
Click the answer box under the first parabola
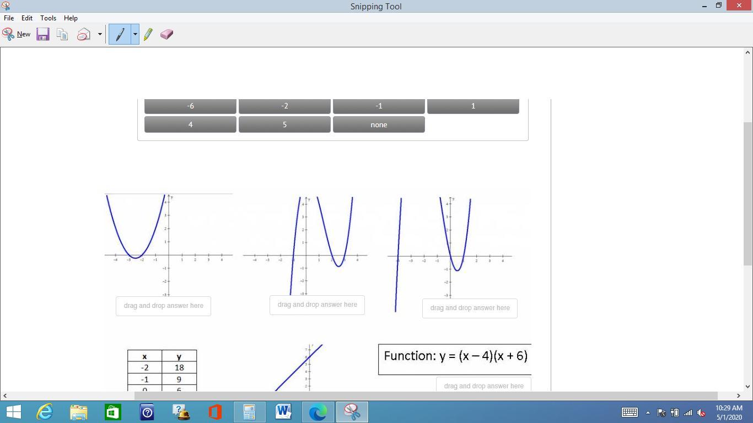coord(163,306)
